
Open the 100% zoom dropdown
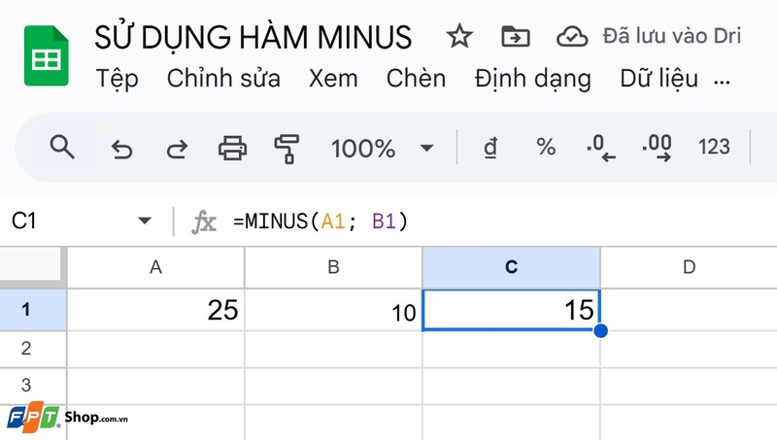(382, 149)
